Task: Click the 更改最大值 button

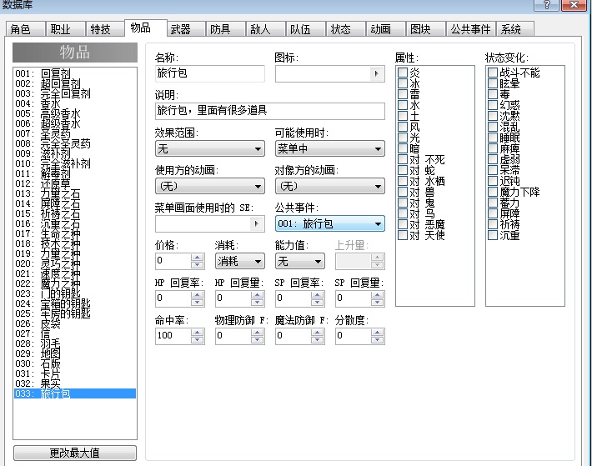Action: click(x=75, y=453)
